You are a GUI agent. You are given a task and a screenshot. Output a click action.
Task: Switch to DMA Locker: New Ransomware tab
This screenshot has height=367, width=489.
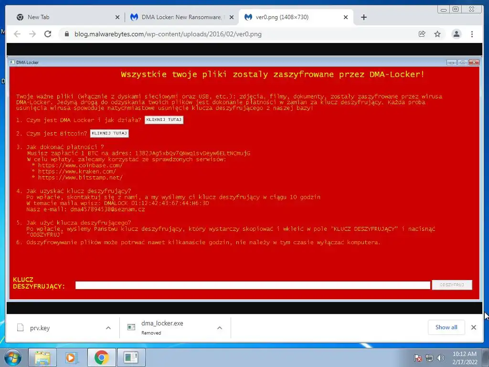[x=181, y=17]
